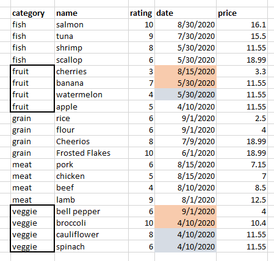Click the "salmon" name cell
The height and width of the screenshot is (261, 274).
click(x=92, y=25)
